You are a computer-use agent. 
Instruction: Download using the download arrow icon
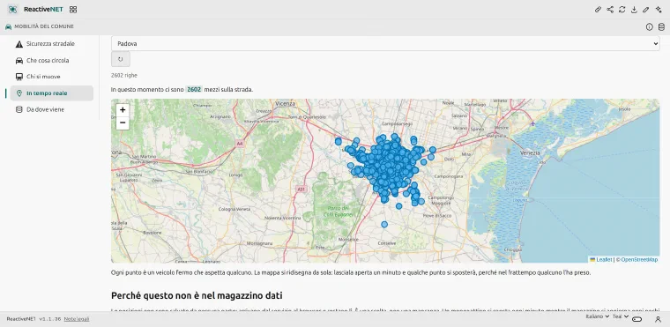coord(634,10)
